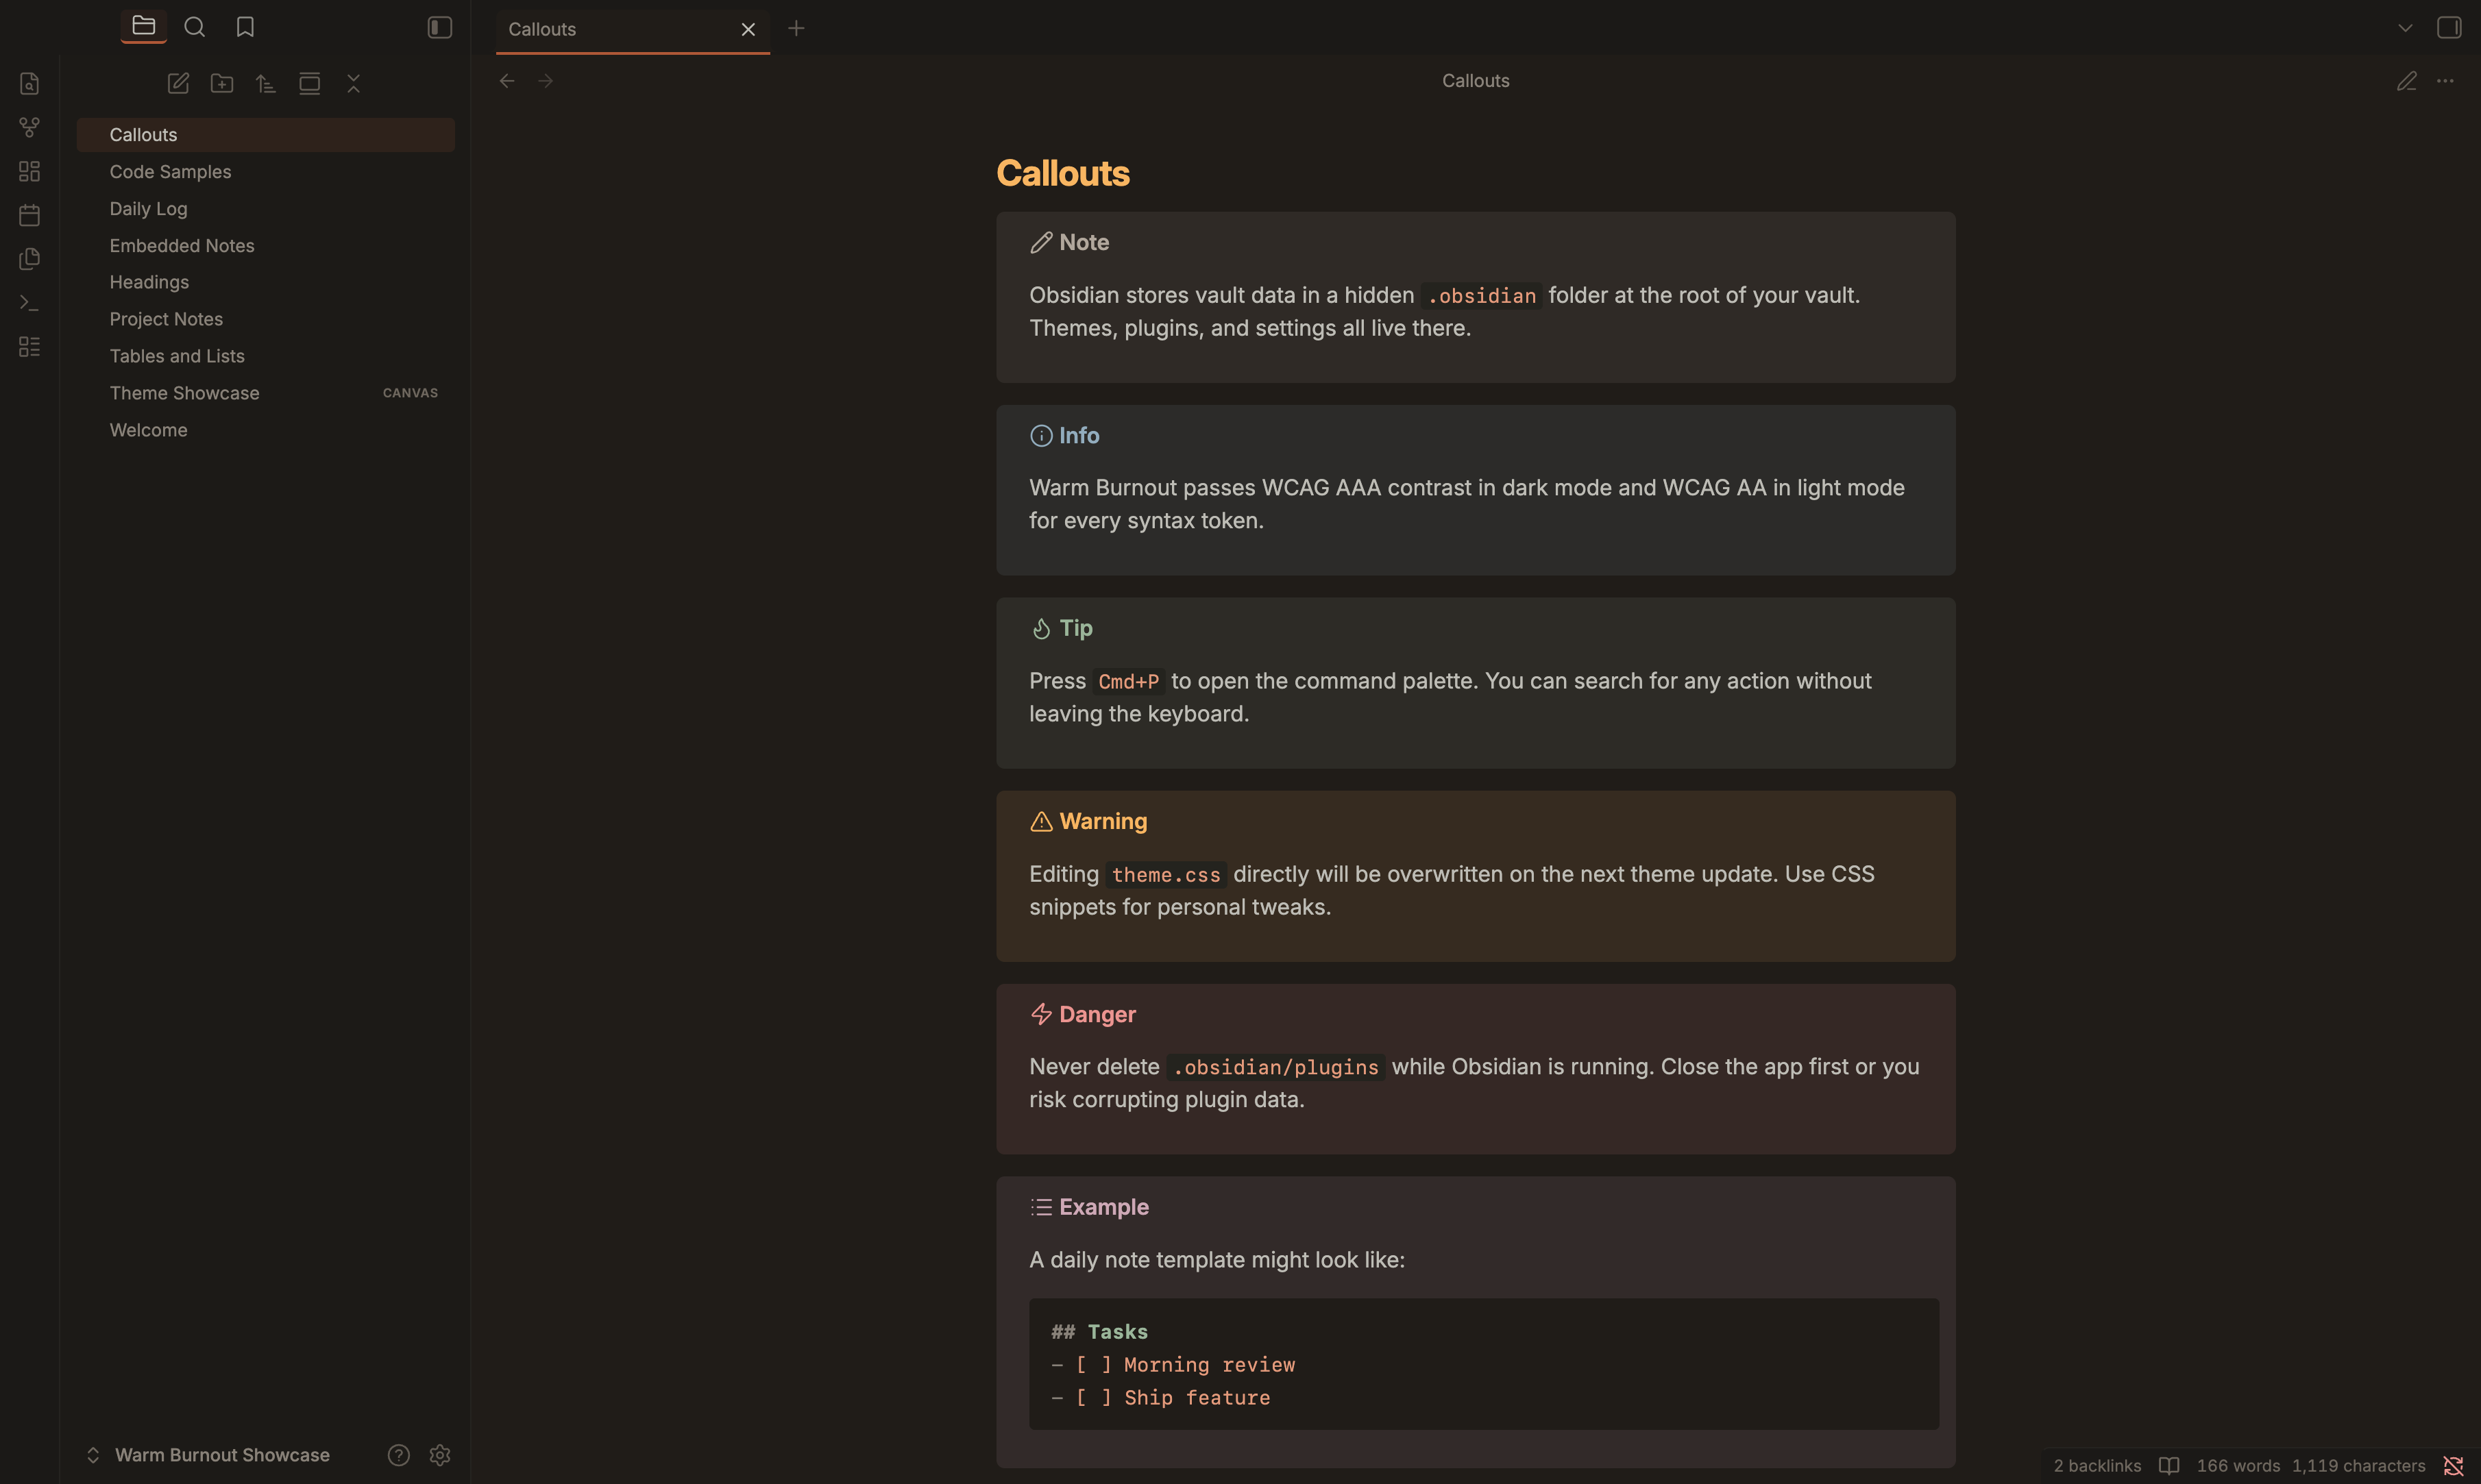This screenshot has width=2481, height=1484.
Task: Open the search pane icon
Action: [195, 27]
